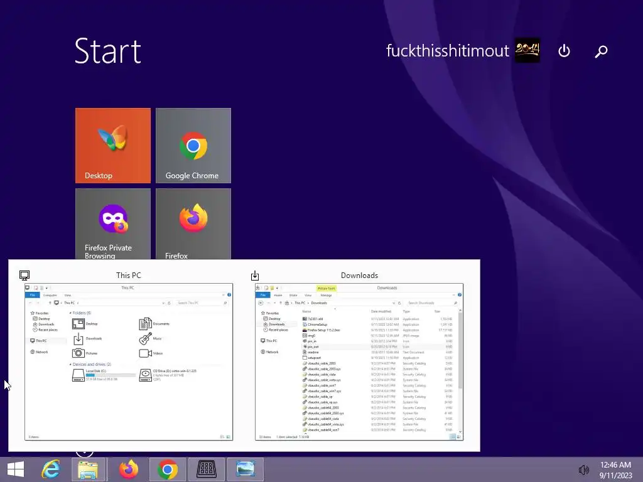Open the user account picture menu
The height and width of the screenshot is (482, 643).
[527, 50]
